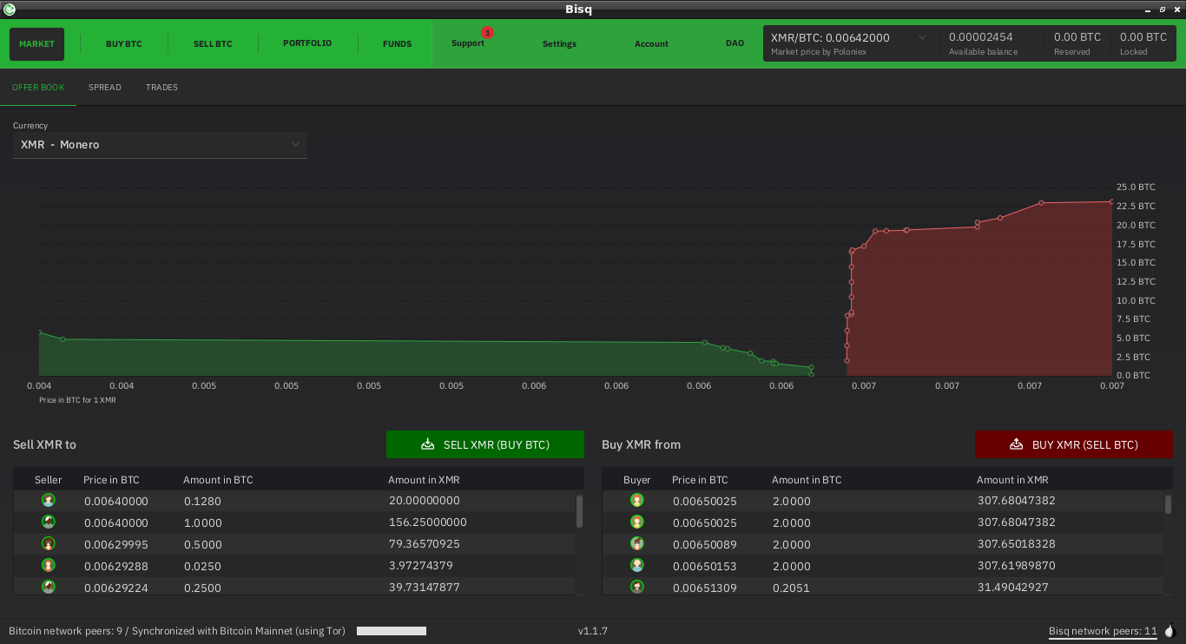Open the MARKET section
Screen dimensions: 1186x644
36,43
